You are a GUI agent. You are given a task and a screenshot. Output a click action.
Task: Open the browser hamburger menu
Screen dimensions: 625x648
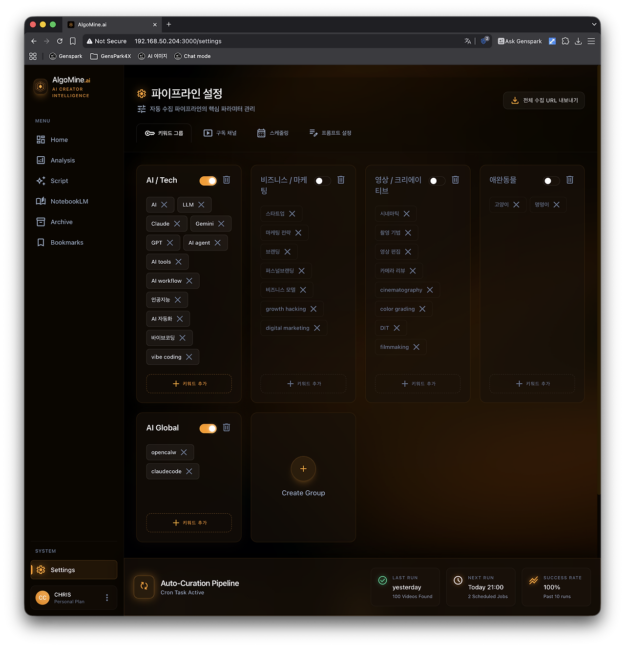(591, 41)
